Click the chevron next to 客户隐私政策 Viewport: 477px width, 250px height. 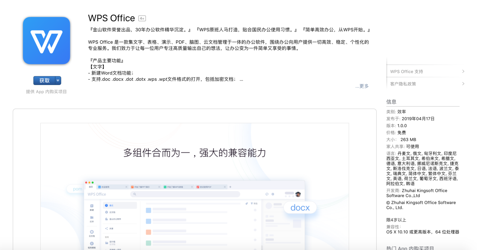tap(463, 84)
